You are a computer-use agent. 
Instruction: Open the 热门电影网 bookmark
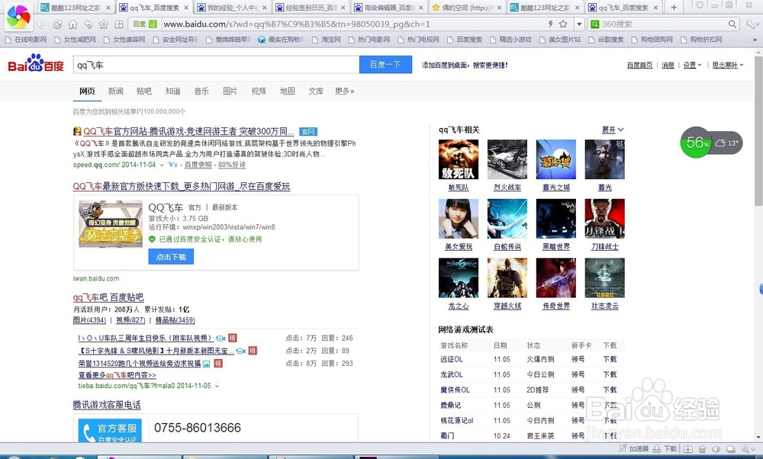(x=369, y=40)
